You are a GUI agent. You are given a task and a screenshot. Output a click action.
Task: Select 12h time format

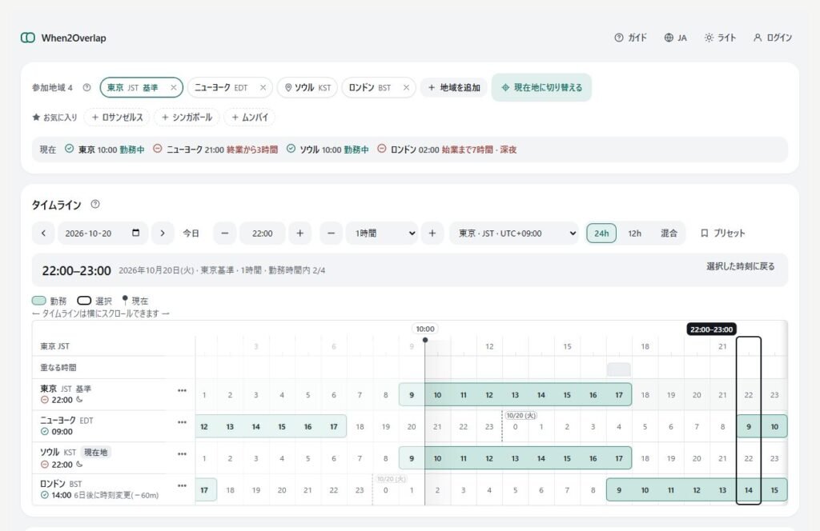[634, 234]
